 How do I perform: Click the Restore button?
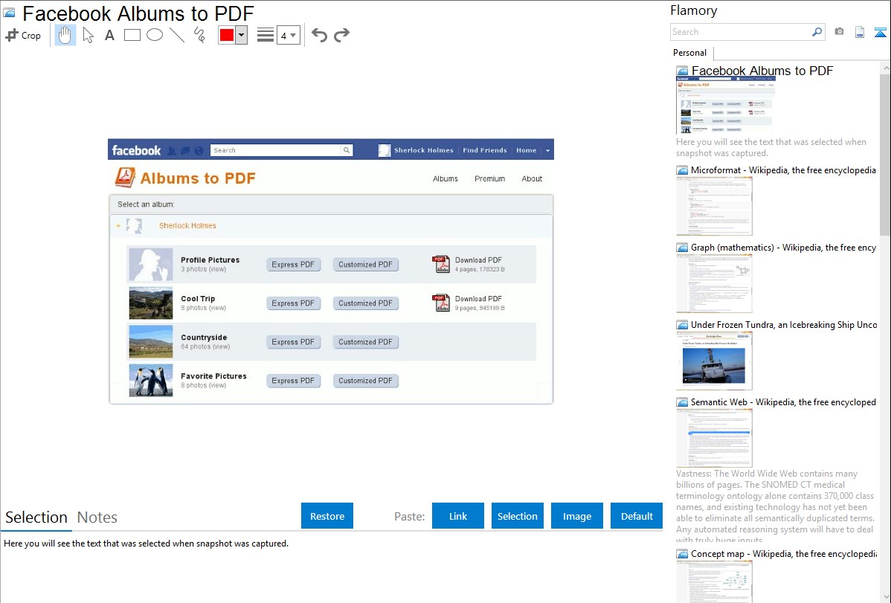tap(327, 516)
